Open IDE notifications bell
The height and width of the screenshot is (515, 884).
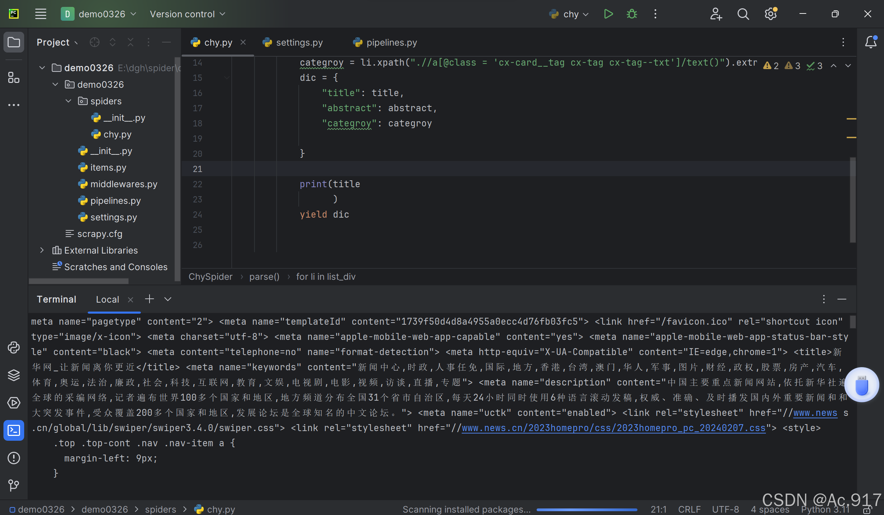[x=870, y=42]
